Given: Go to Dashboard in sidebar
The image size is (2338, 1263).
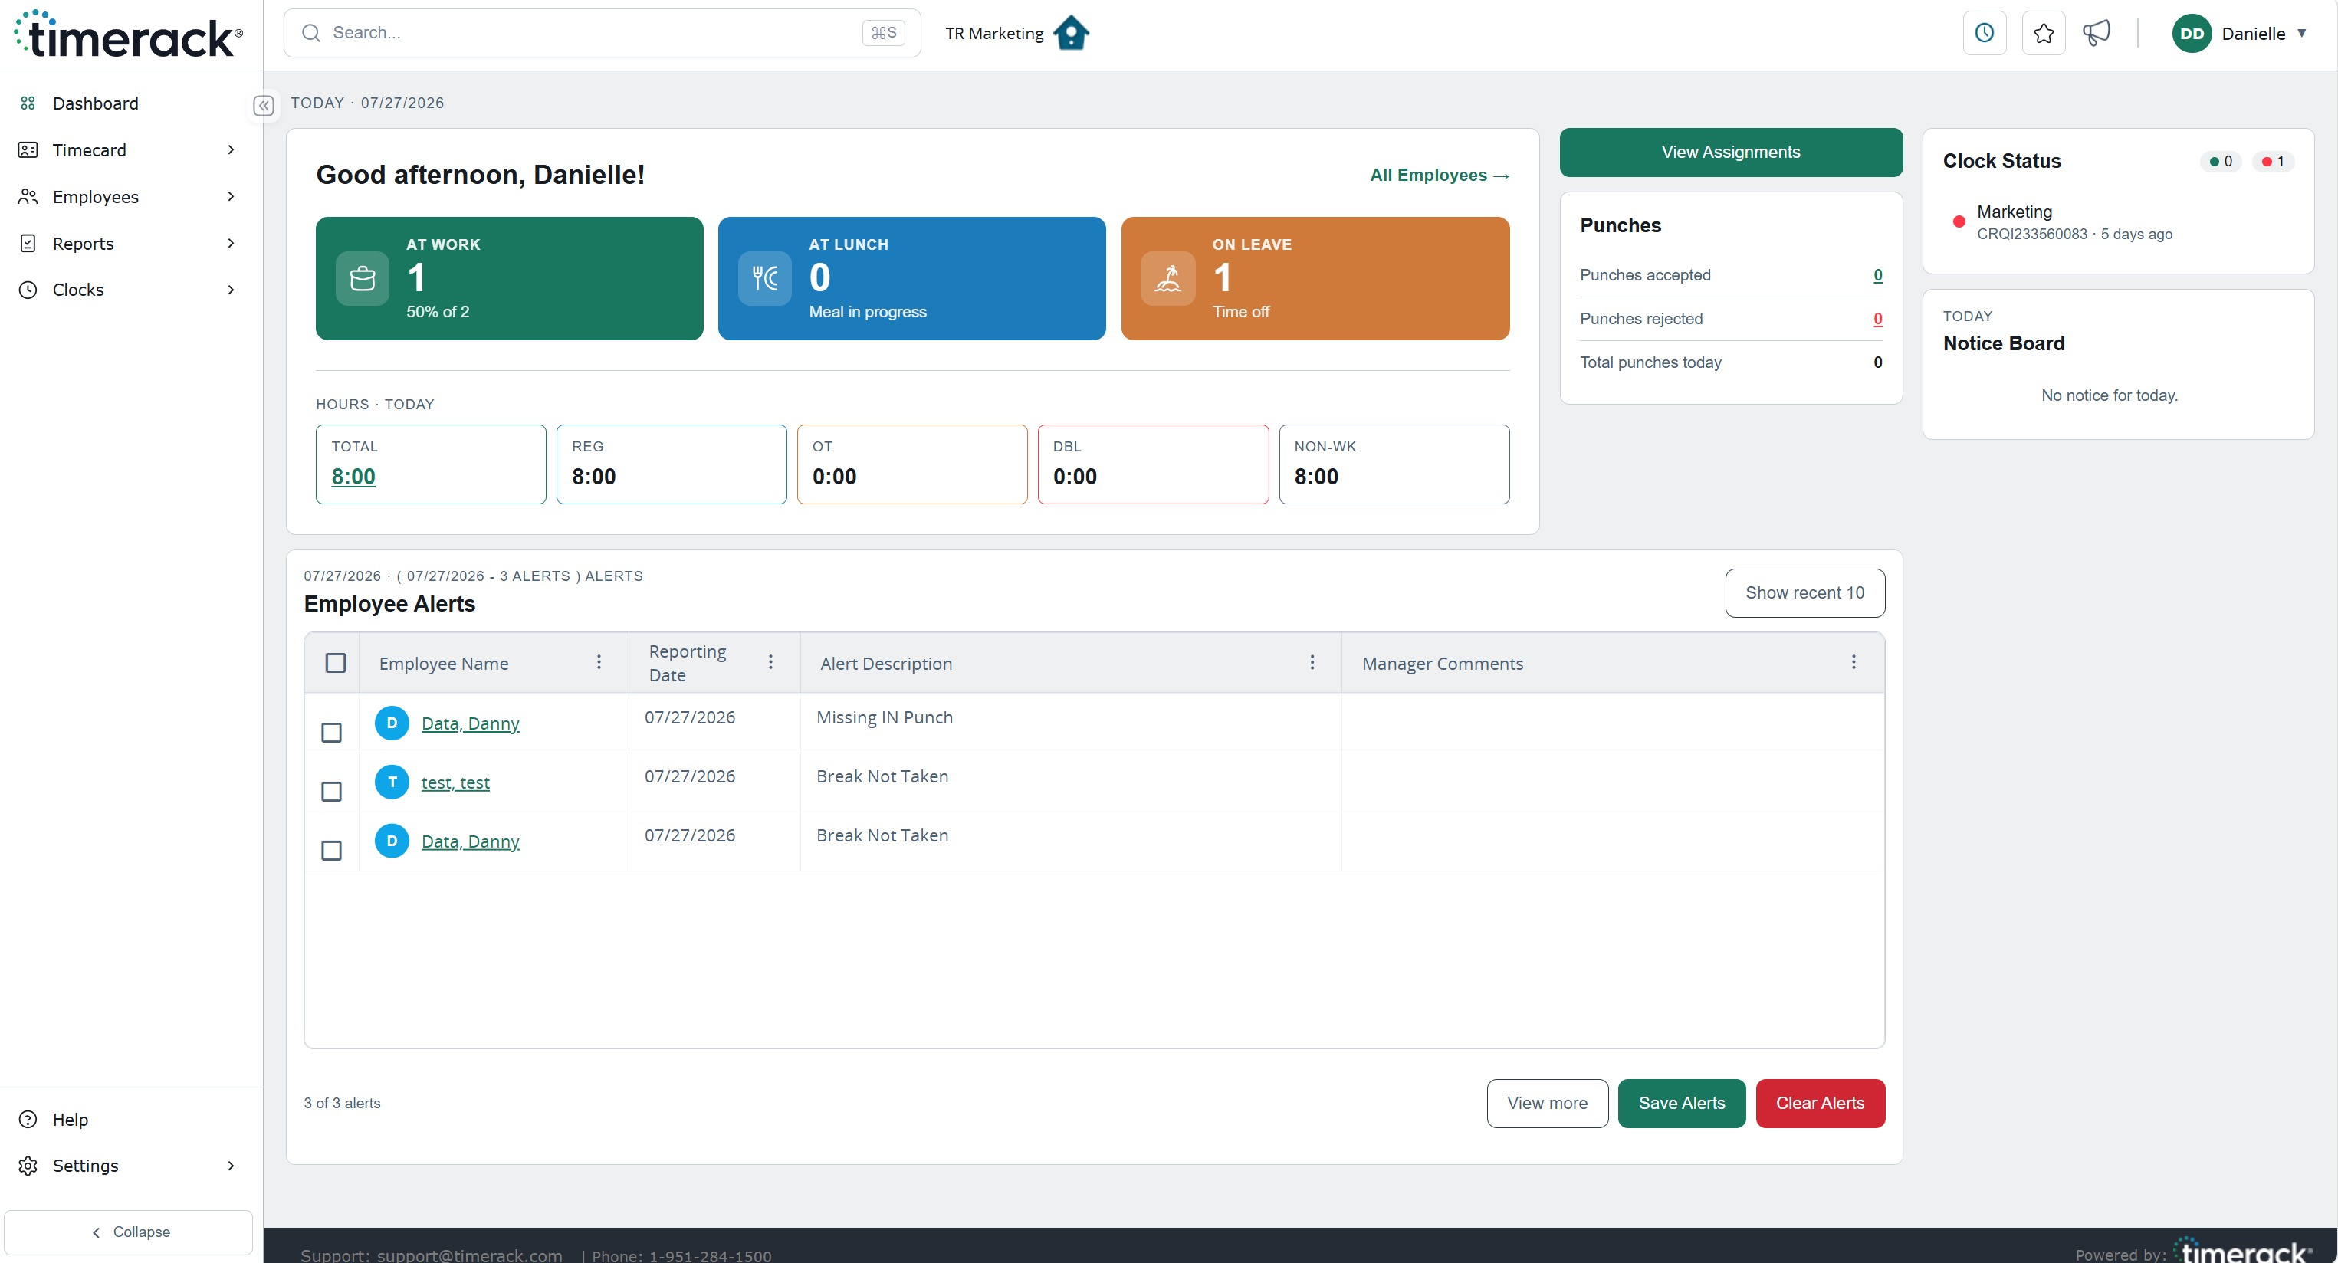Looking at the screenshot, I should [127, 103].
